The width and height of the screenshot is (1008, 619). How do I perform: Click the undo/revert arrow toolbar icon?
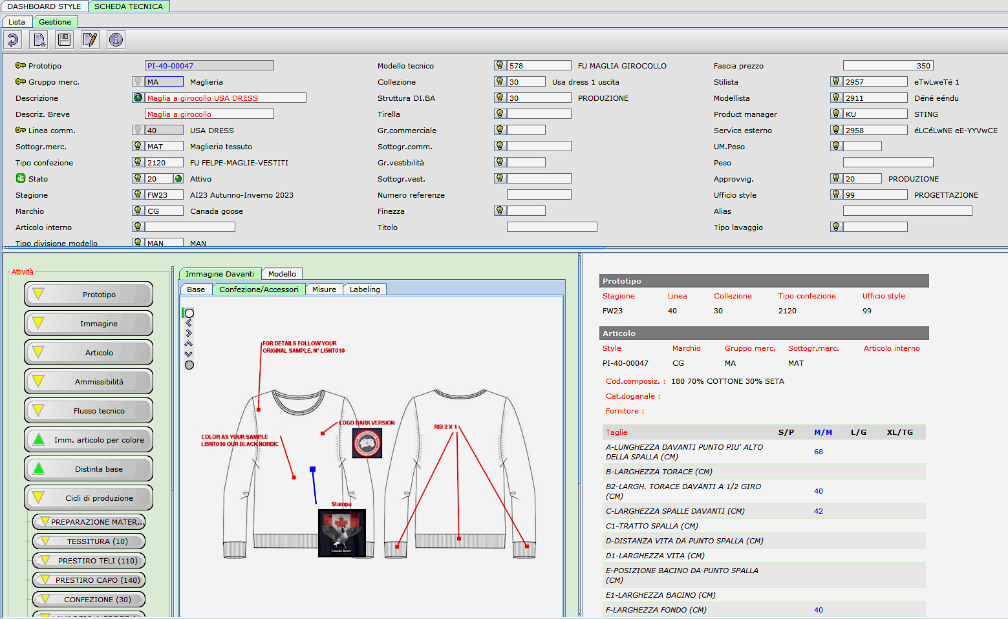13,40
